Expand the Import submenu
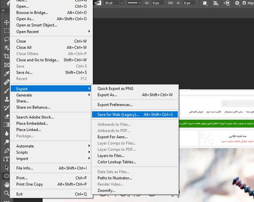Image resolution: width=254 pixels, height=202 pixels. (x=52, y=158)
